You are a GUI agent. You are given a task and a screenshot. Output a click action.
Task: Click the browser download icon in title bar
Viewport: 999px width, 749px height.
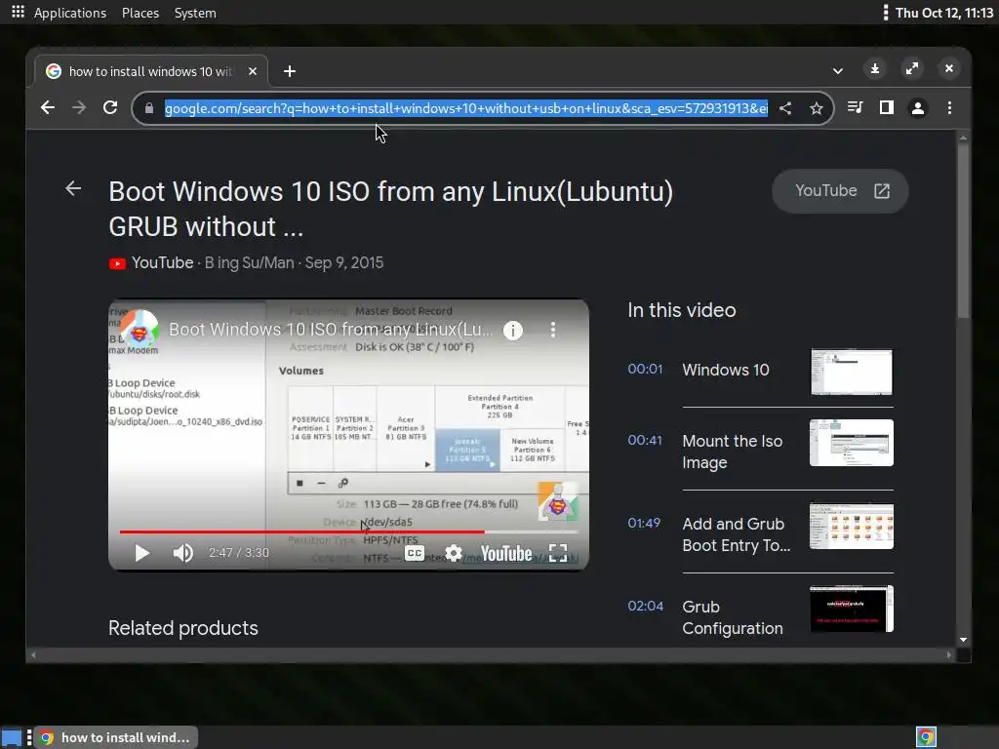pyautogui.click(x=875, y=68)
